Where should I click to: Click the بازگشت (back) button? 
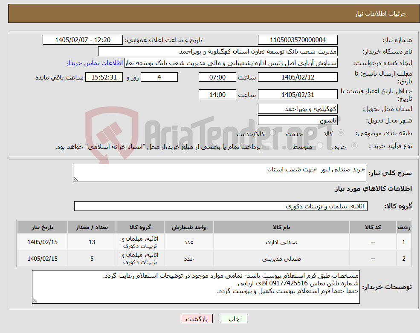click(197, 319)
